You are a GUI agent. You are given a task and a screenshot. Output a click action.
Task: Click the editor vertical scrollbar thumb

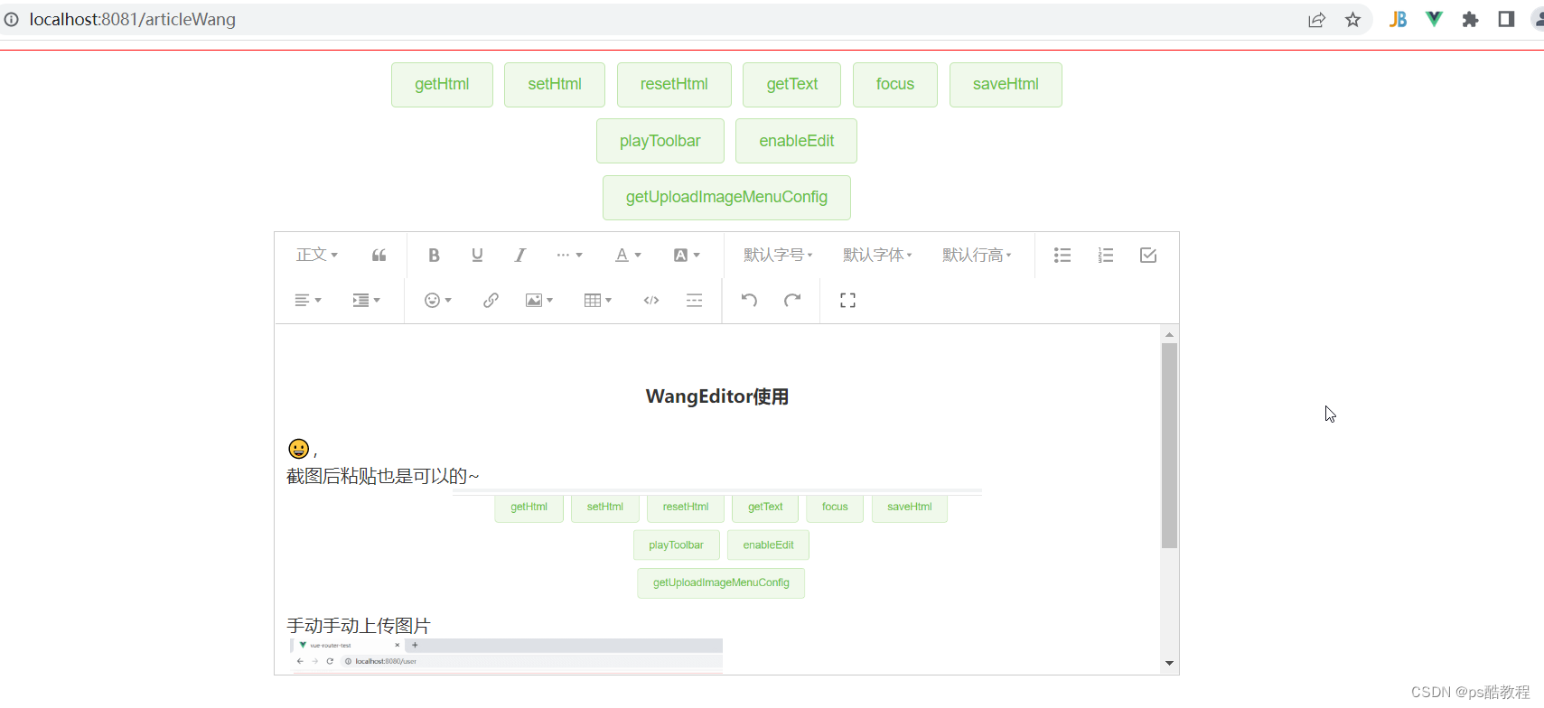pyautogui.click(x=1169, y=445)
